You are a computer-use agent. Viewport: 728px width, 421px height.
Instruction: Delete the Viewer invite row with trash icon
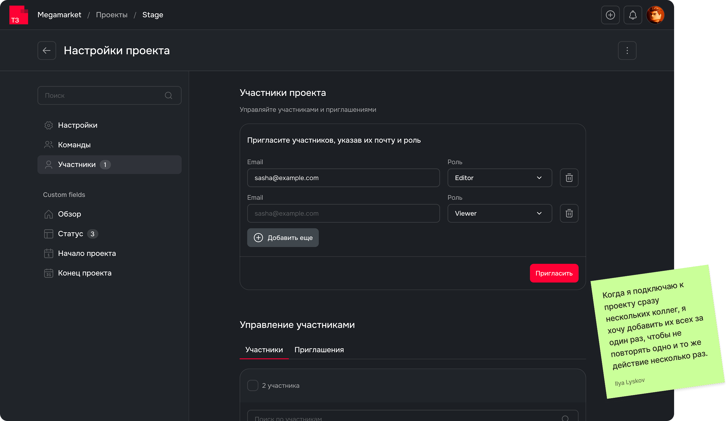point(569,213)
